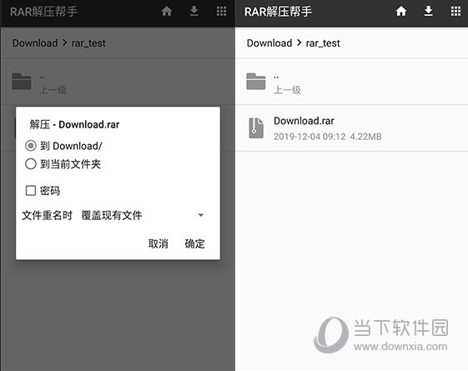468x371 pixels.
Task: Click the 上一级 label in the right screen
Action: (x=287, y=90)
